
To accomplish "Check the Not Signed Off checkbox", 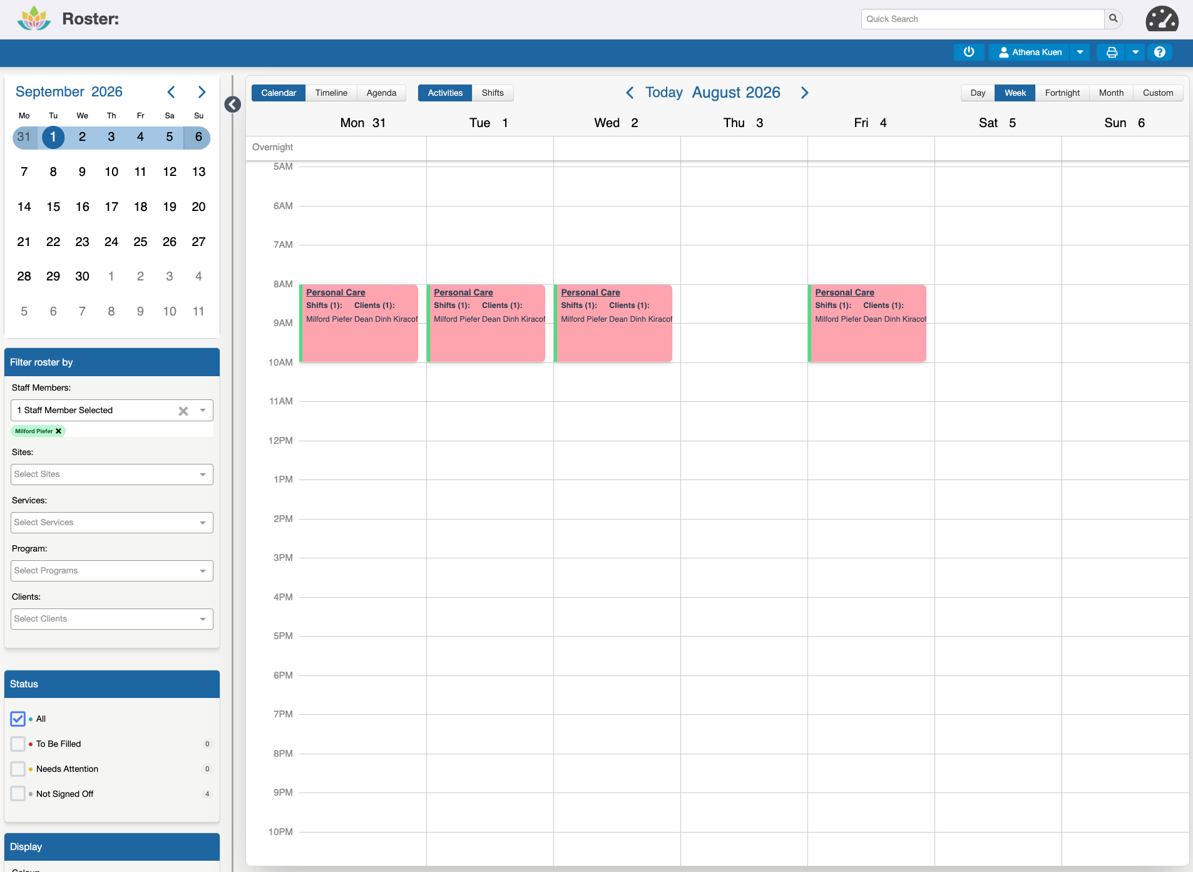I will coord(18,794).
